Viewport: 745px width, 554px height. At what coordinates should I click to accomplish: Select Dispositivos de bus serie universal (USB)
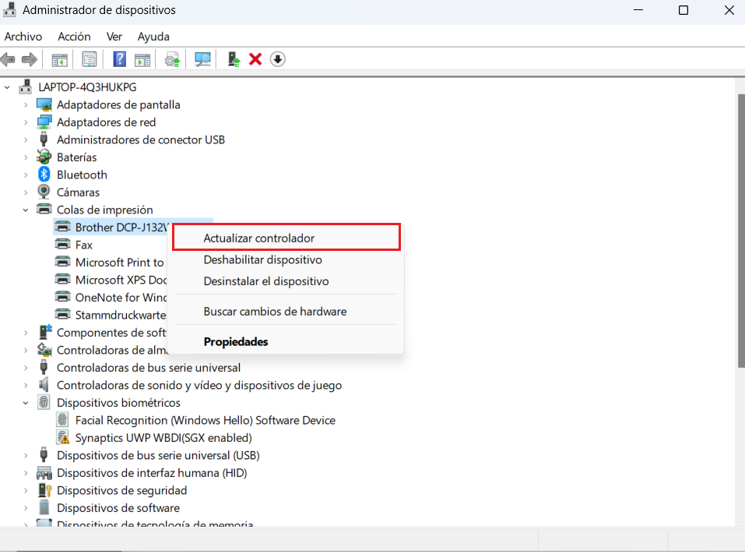pyautogui.click(x=158, y=456)
